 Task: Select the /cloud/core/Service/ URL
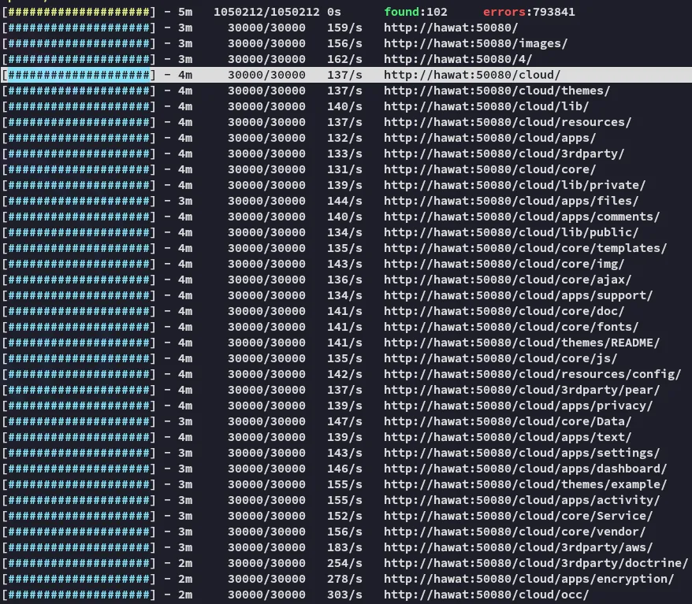(518, 517)
